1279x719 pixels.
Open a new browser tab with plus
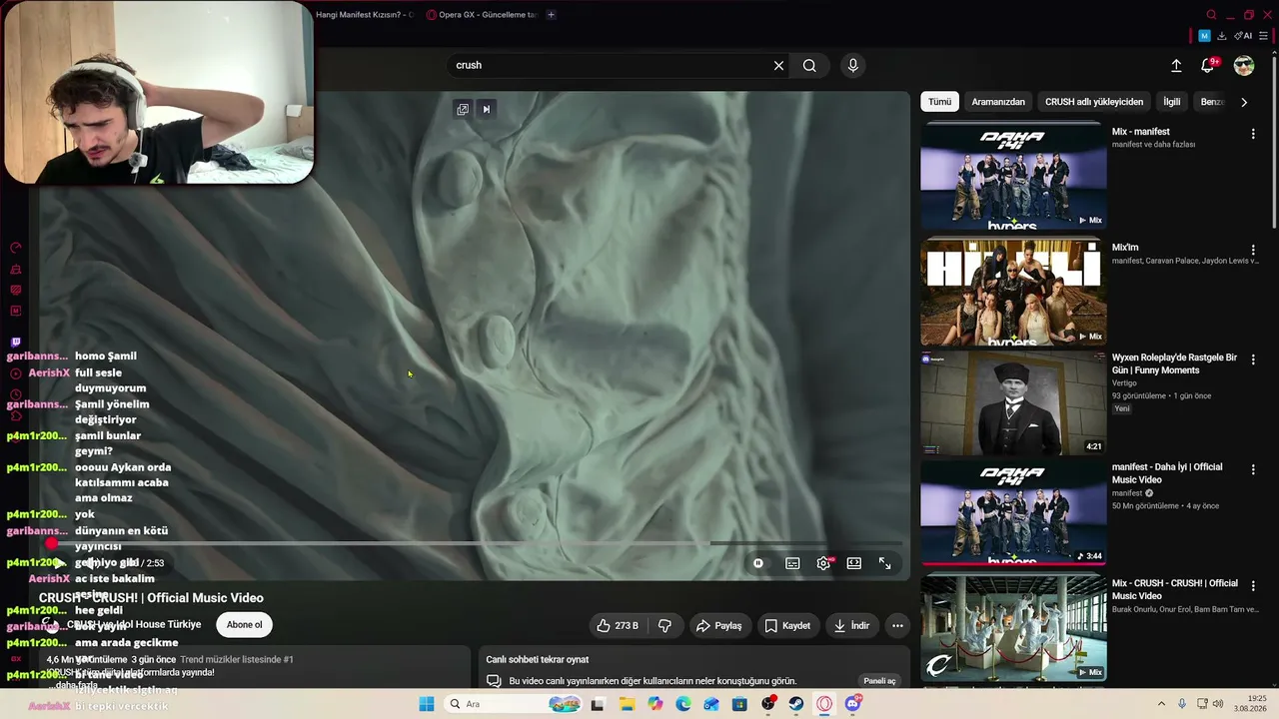(x=551, y=15)
